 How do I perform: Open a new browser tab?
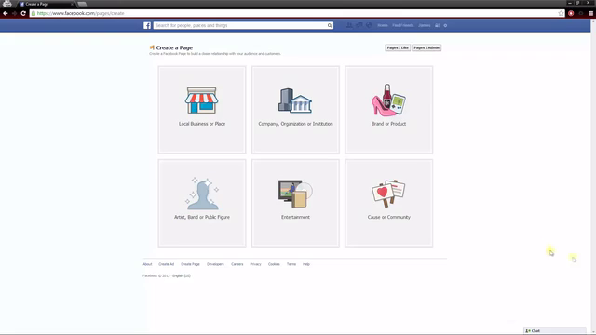[x=82, y=4]
